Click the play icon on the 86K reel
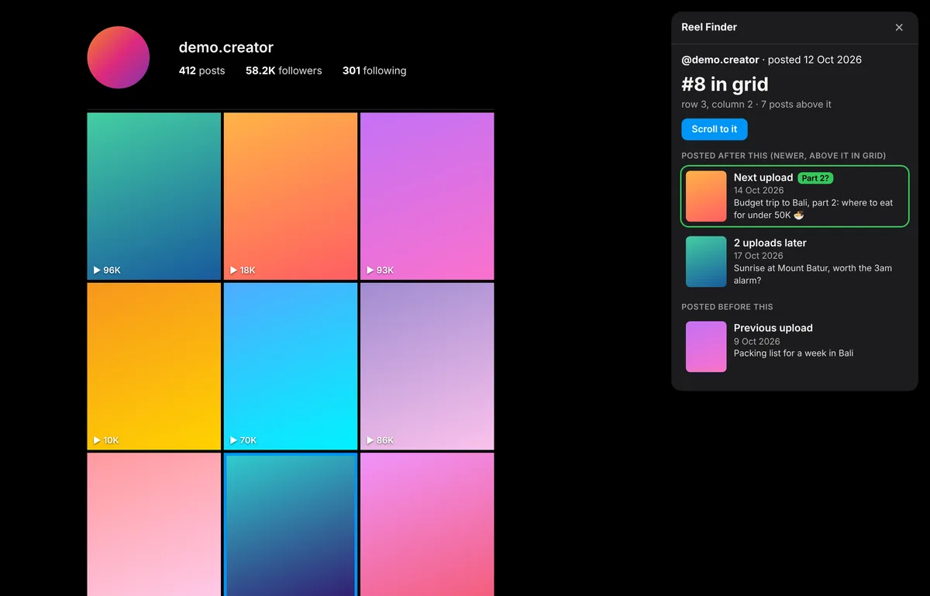 pos(370,440)
